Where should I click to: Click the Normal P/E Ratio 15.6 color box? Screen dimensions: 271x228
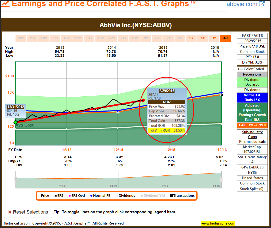(x=252, y=97)
